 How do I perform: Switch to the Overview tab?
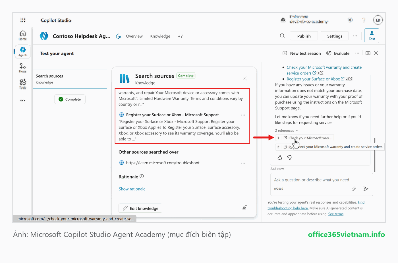click(x=134, y=36)
